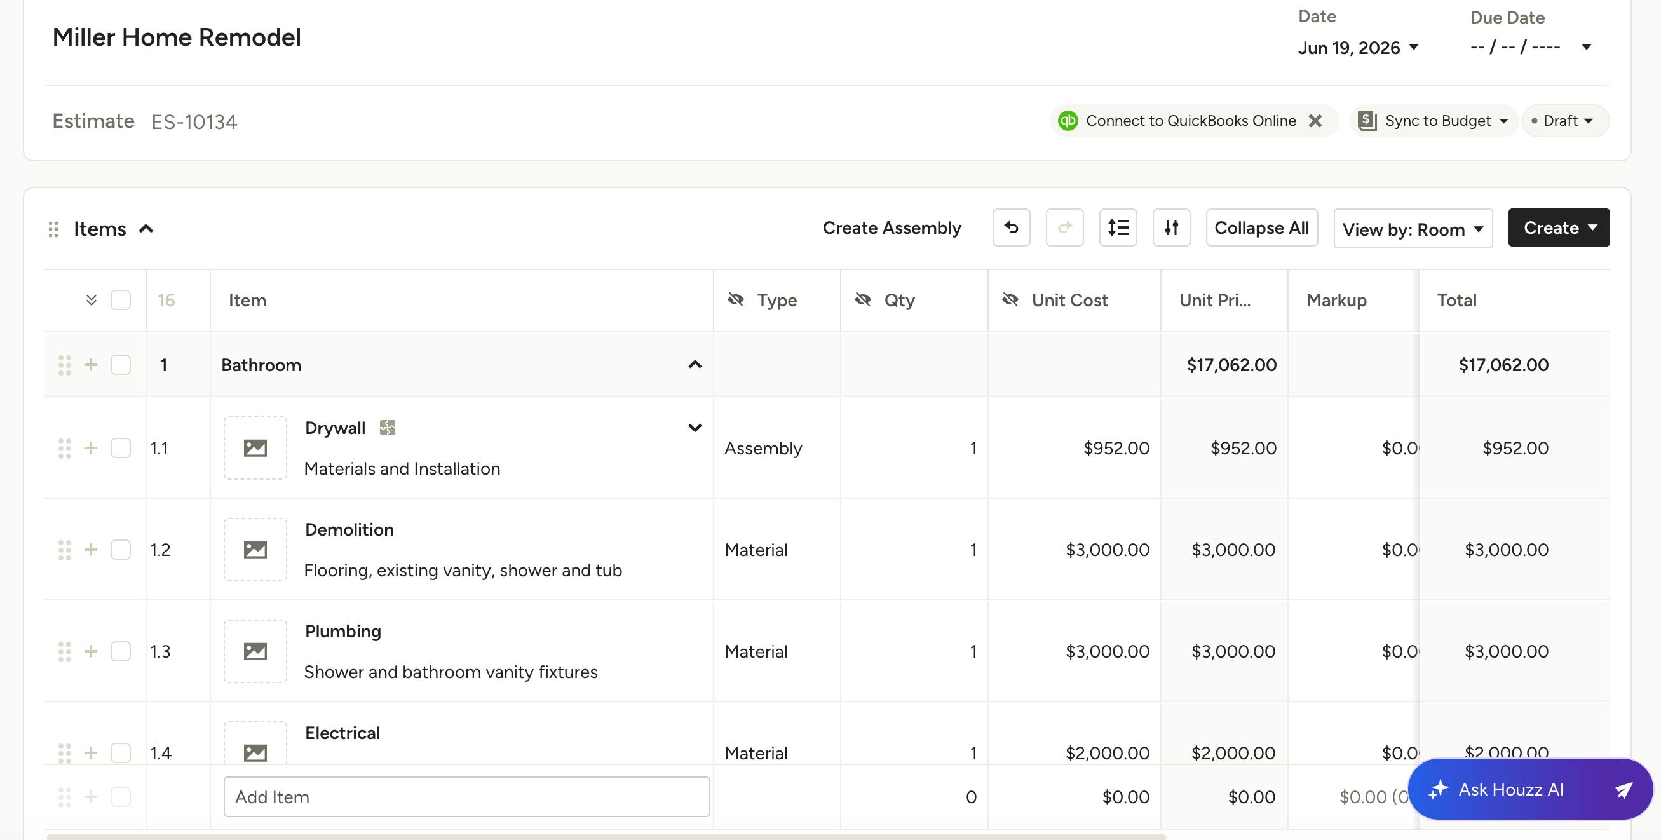Open the View by: Room dropdown

1413,229
